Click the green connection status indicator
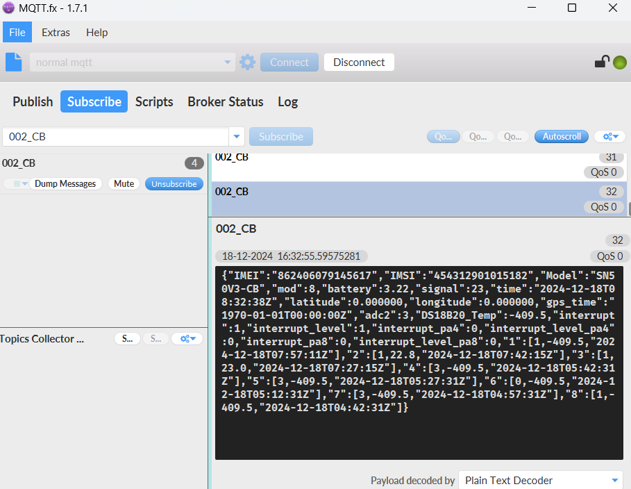The height and width of the screenshot is (489, 631). (x=620, y=63)
